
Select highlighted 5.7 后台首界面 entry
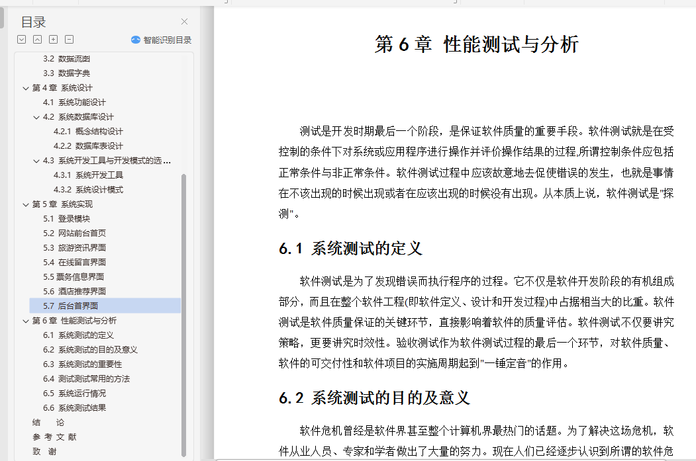click(x=105, y=306)
